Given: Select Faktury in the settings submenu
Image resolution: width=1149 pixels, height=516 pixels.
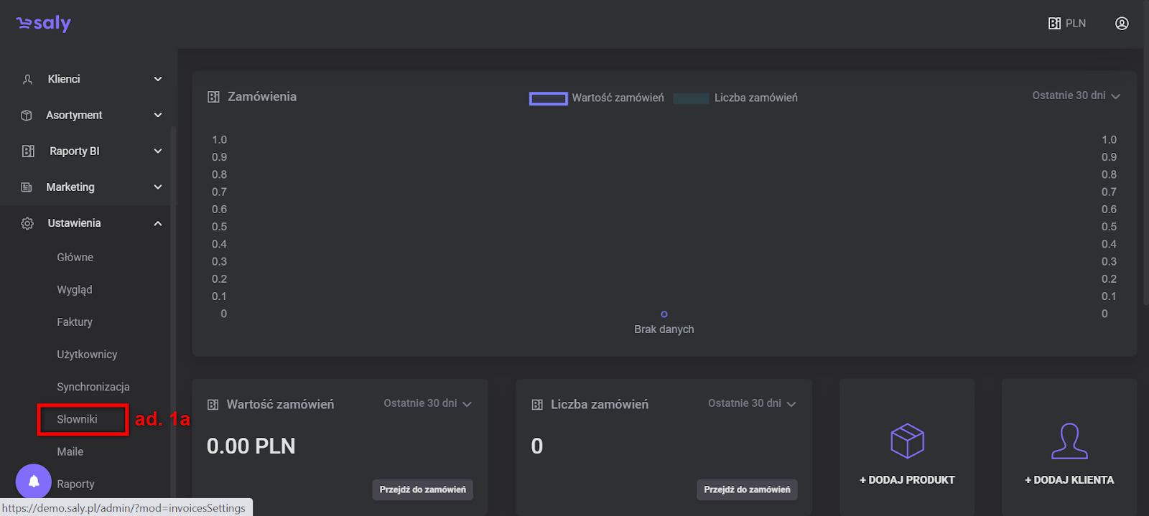Looking at the screenshot, I should coord(75,322).
